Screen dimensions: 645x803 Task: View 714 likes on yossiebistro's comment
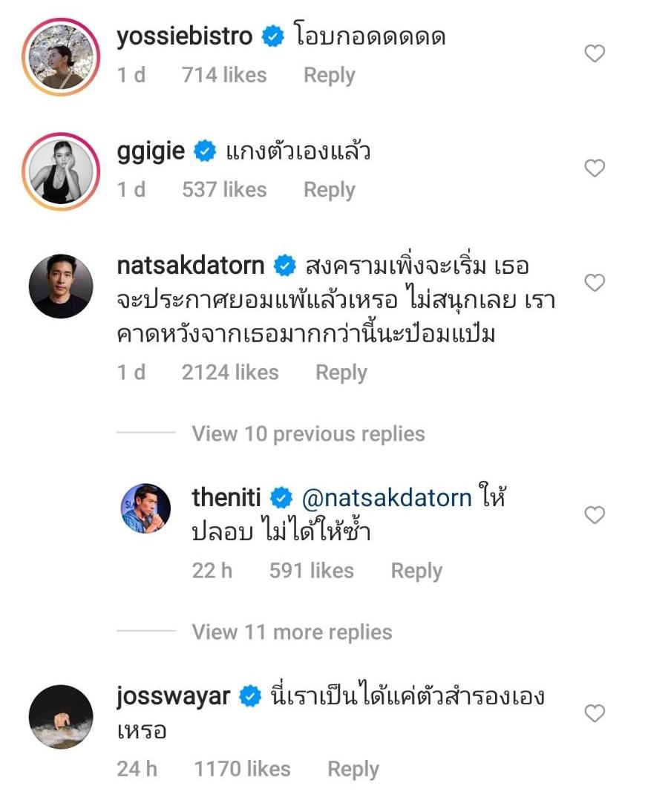[x=224, y=75]
